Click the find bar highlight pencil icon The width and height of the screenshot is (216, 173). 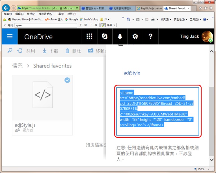[x=103, y=25]
